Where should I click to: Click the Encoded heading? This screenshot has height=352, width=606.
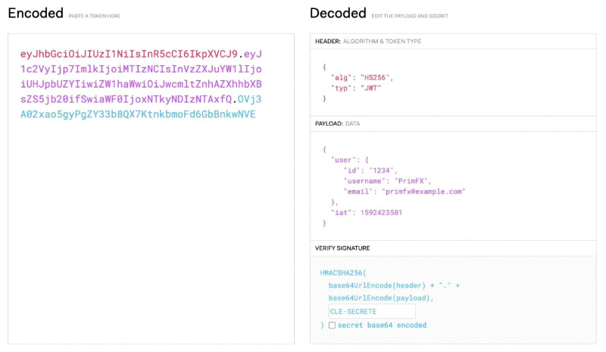pos(35,13)
